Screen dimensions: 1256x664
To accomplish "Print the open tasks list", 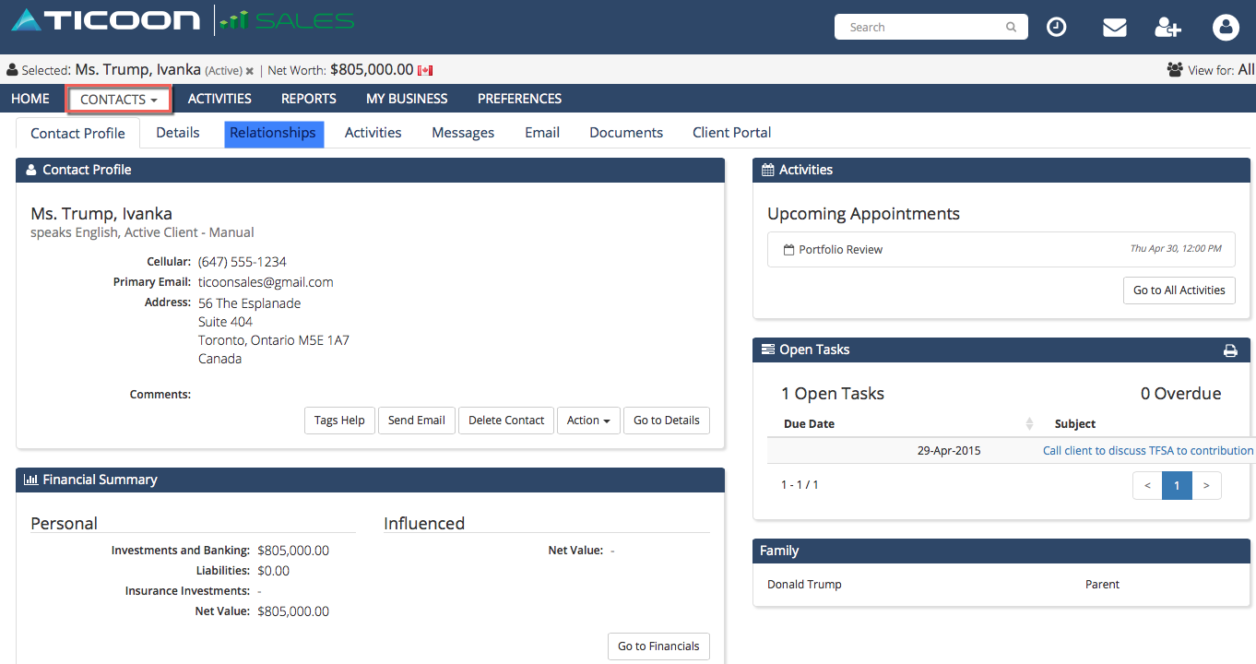I will pyautogui.click(x=1230, y=350).
